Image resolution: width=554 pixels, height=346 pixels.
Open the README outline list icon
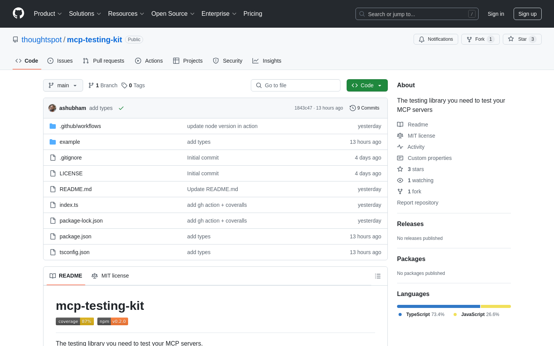coord(378,276)
